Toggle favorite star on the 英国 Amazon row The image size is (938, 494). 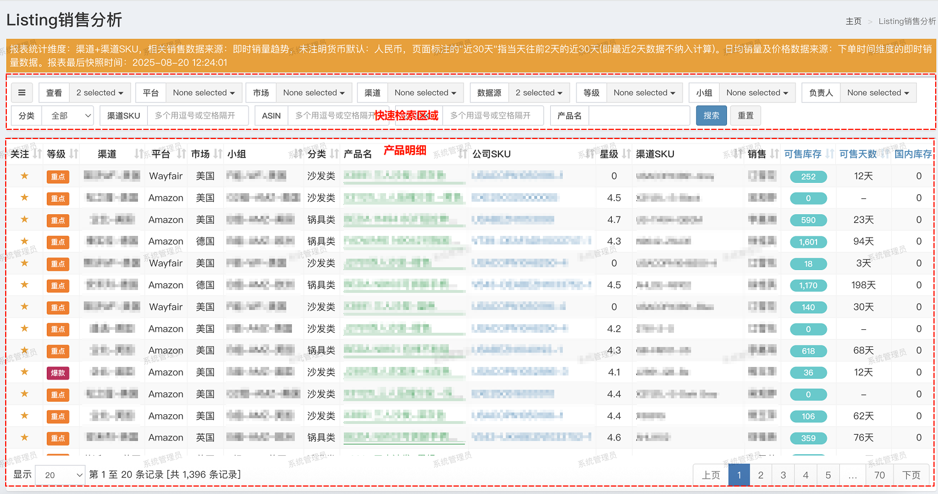click(25, 438)
